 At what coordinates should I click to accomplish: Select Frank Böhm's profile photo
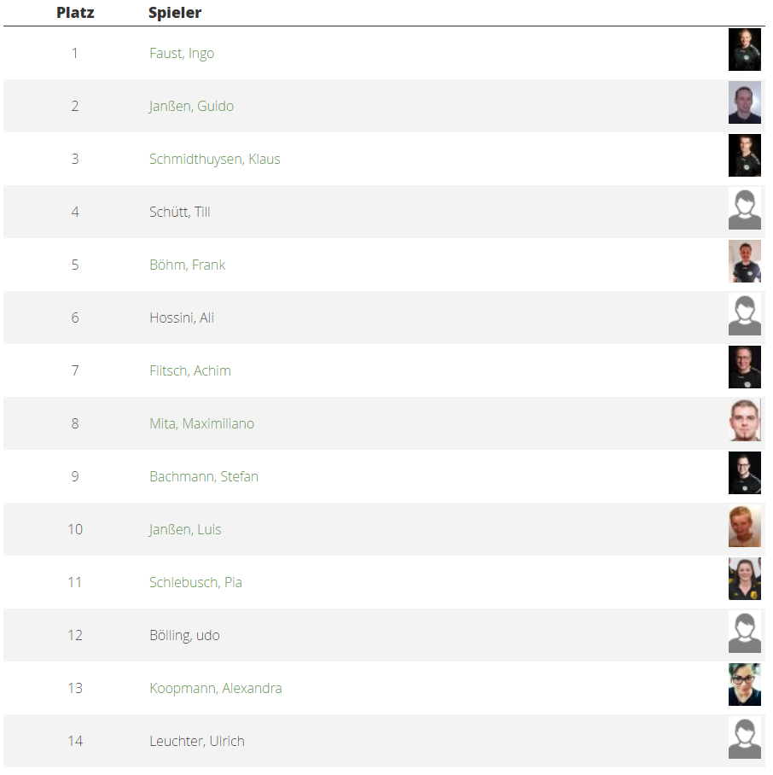pyautogui.click(x=744, y=261)
